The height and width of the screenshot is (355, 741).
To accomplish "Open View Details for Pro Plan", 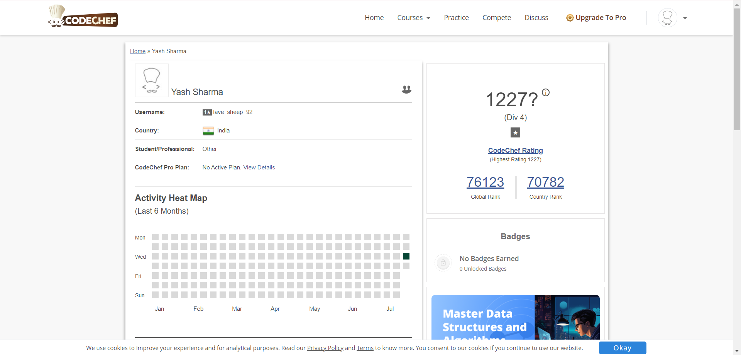I will pos(259,167).
